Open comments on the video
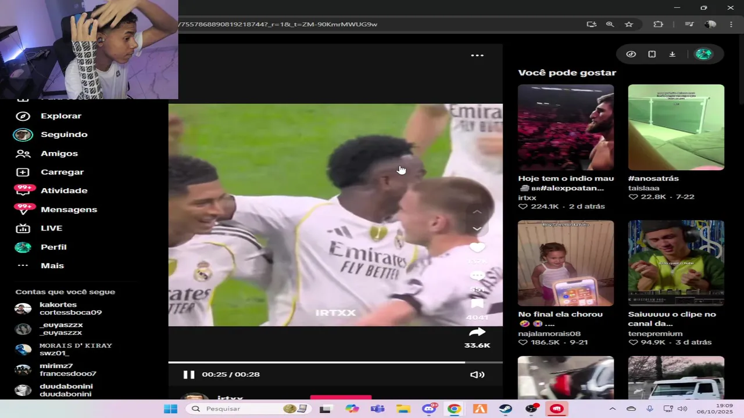 tap(477, 276)
